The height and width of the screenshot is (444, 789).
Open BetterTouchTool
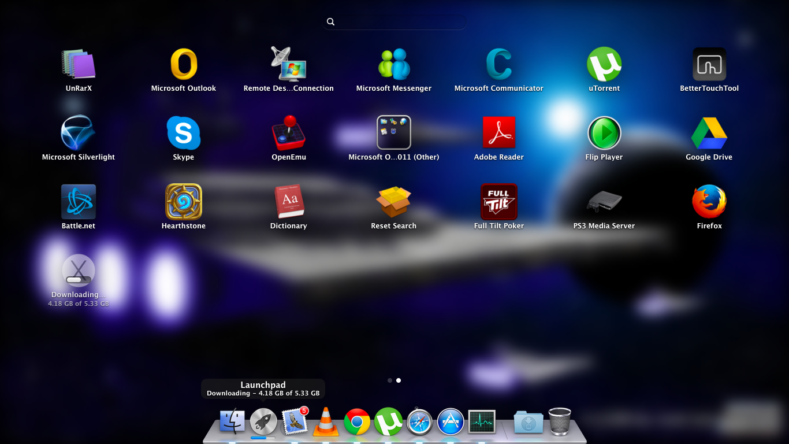point(709,64)
